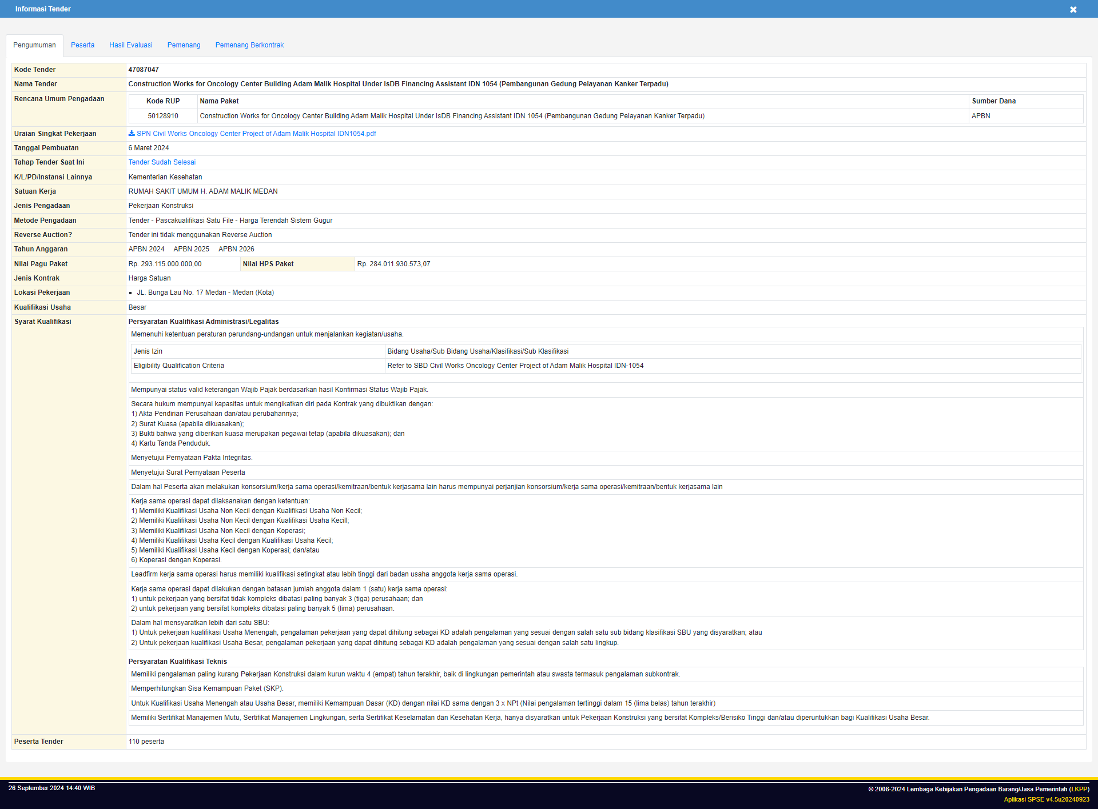Click the download icon beside SPN pdf
The height and width of the screenshot is (809, 1098).
132,134
